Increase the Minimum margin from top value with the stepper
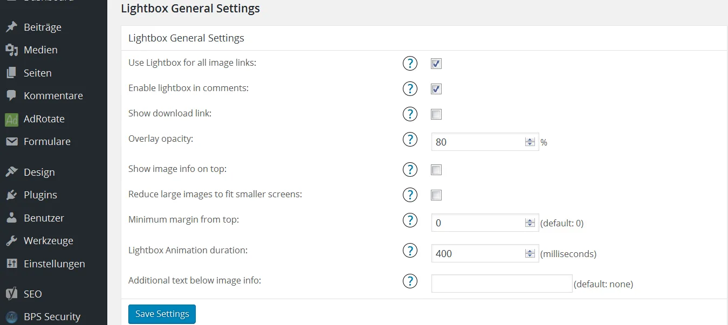This screenshot has height=325, width=728. click(530, 220)
